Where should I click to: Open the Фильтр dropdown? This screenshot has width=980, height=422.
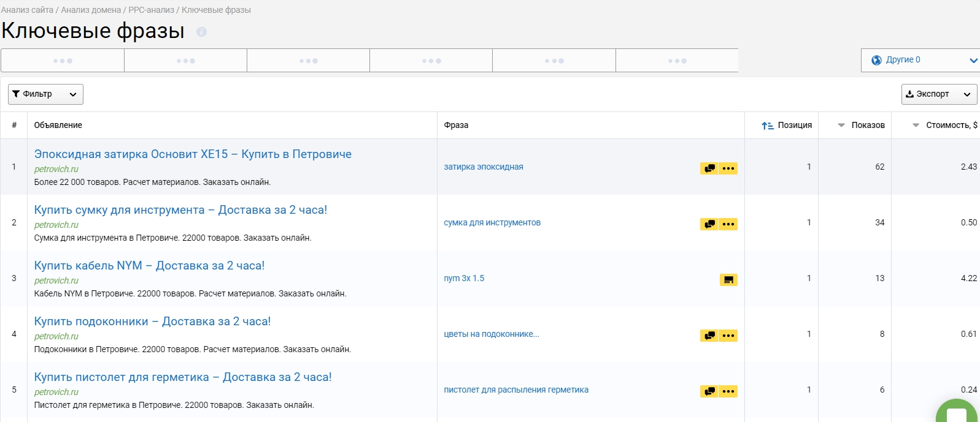coord(45,94)
